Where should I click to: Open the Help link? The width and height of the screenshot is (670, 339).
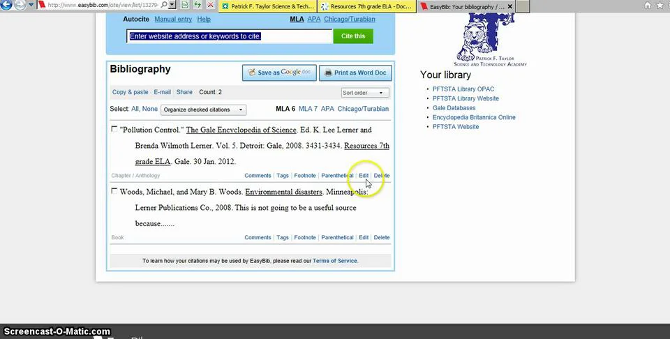click(204, 20)
